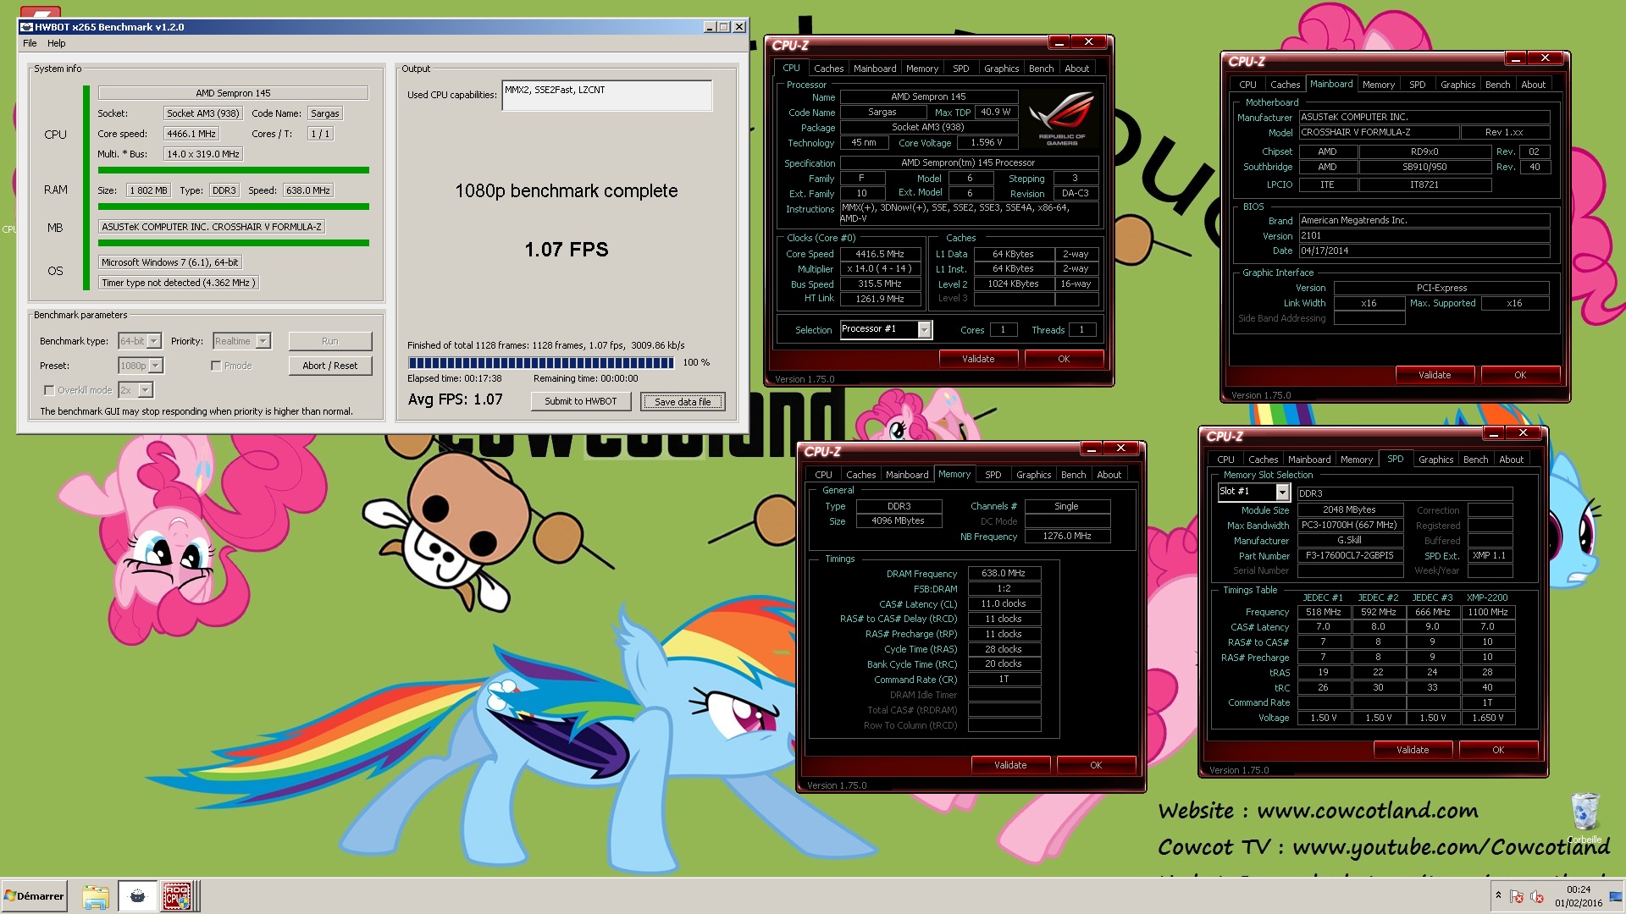Click the NB Frequency 1276.0 MHz value
Screen dimensions: 1626x914
click(x=1067, y=536)
